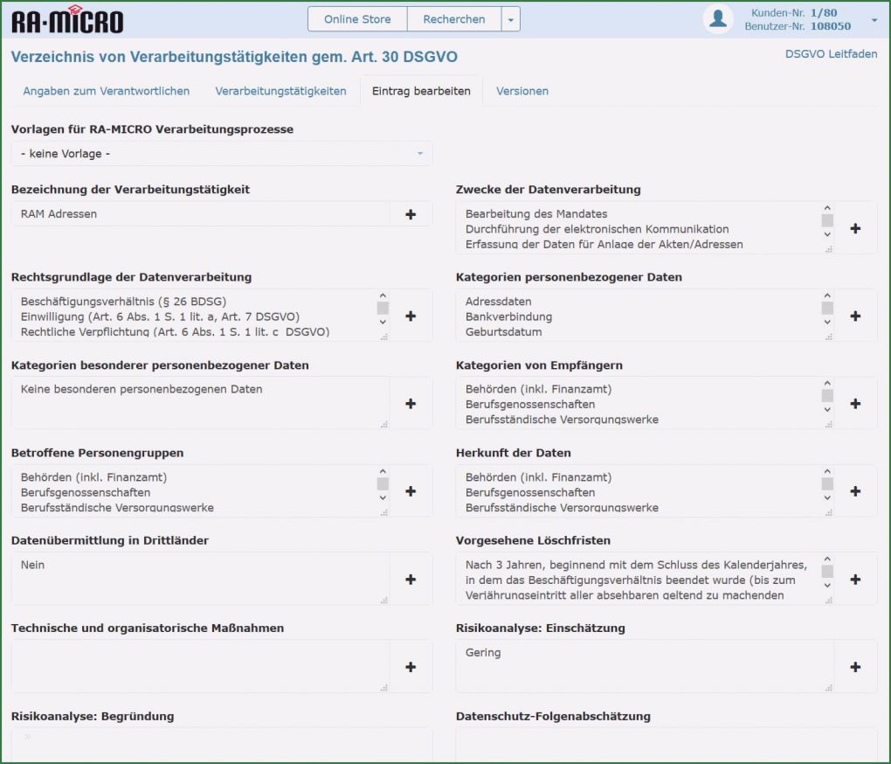Click plus beside Betroffene Personengruppen
This screenshot has height=764, width=891.
click(x=411, y=491)
